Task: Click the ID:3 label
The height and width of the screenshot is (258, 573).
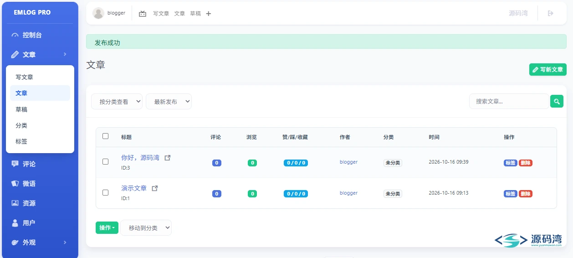Action: tap(125, 168)
